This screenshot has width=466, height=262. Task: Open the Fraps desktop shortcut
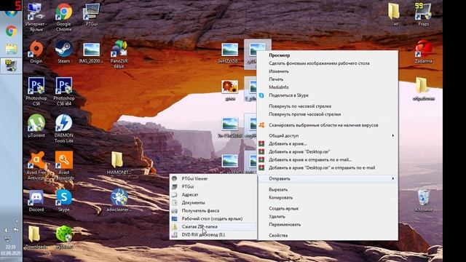click(423, 15)
